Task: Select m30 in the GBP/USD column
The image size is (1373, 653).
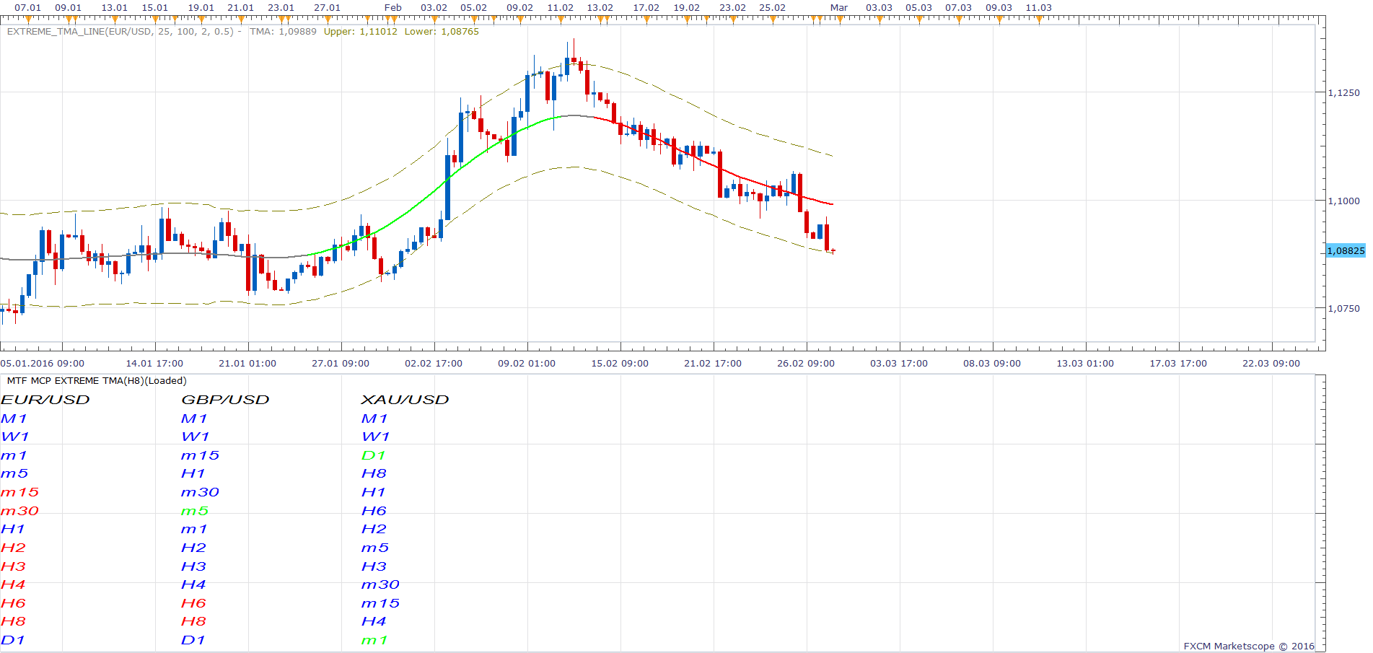Action: point(201,492)
